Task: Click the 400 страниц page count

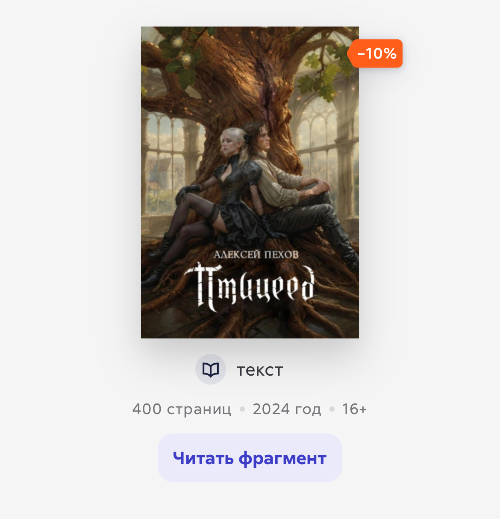Action: (182, 409)
